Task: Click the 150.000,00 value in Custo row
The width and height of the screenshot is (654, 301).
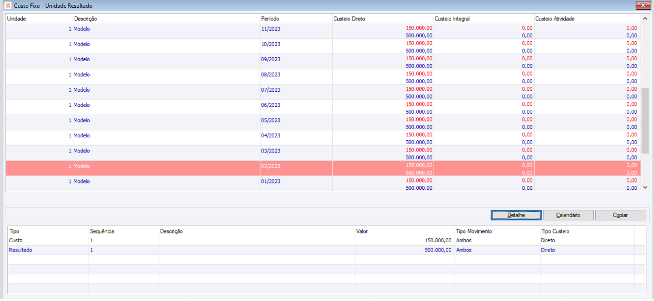Action: click(x=438, y=240)
